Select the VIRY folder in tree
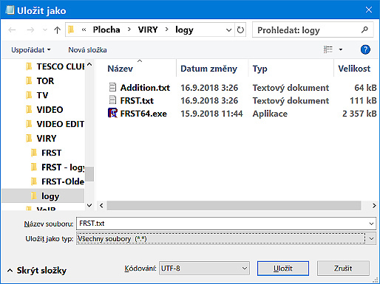380x284 pixels. (41, 139)
